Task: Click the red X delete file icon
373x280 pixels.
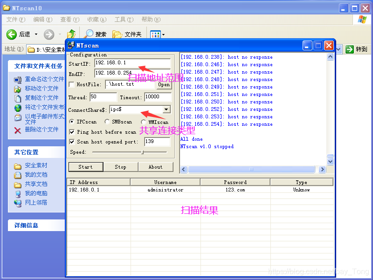Action: tap(18, 130)
